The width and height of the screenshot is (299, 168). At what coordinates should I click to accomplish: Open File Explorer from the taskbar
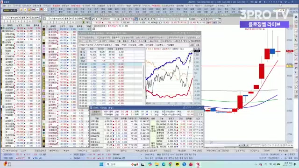pos(157,164)
